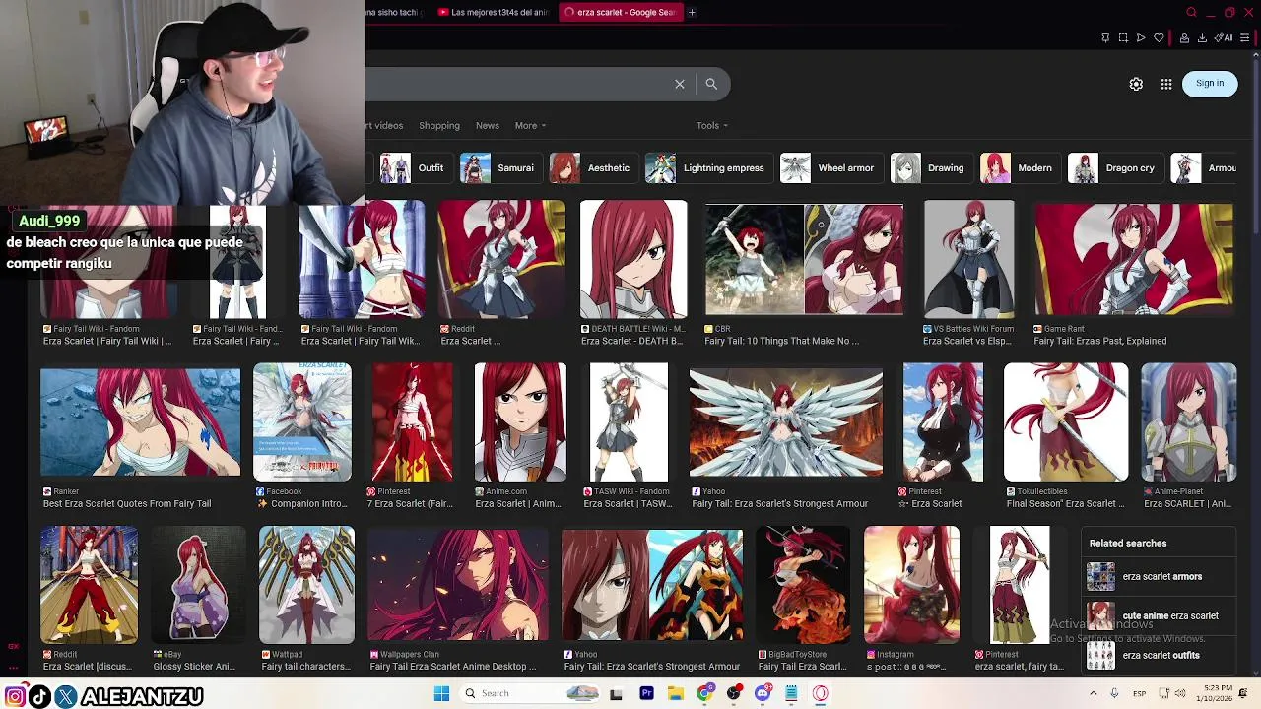Click the heart bookmark icon
The image size is (1261, 709).
(1159, 38)
